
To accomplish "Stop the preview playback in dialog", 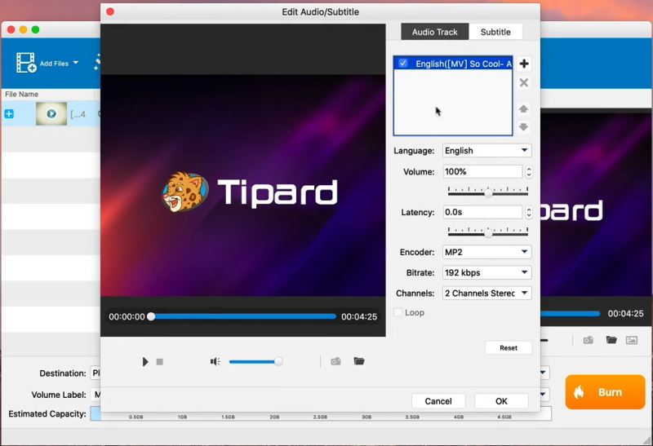I will [159, 362].
